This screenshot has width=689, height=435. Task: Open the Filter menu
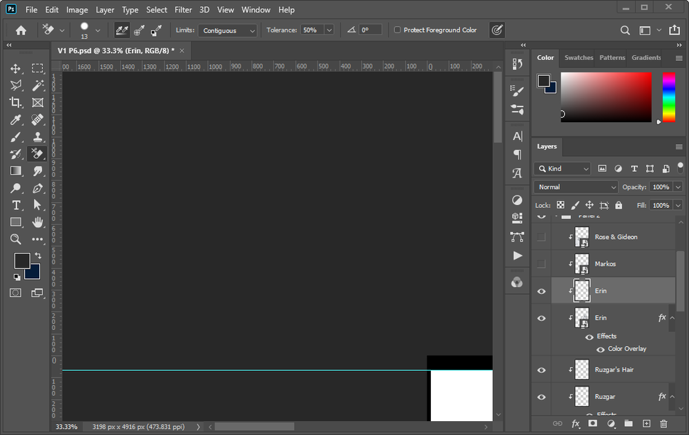183,10
